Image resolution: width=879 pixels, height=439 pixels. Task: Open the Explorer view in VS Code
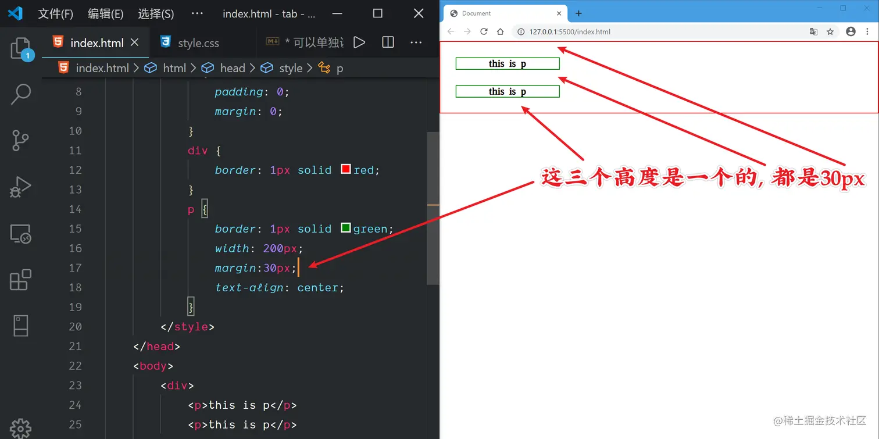(20, 49)
